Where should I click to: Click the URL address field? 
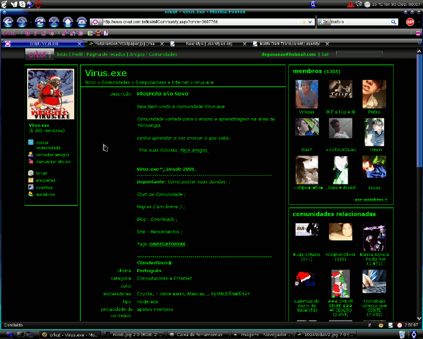pos(203,22)
